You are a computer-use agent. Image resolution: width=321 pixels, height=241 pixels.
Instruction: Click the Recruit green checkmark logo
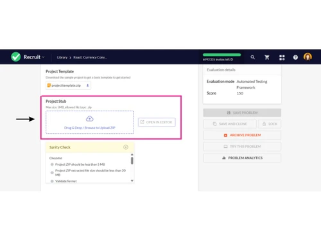16,57
